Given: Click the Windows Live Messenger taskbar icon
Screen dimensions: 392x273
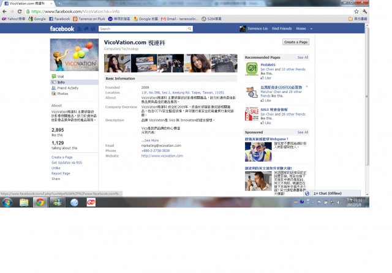Looking at the screenshot, I should [x=57, y=203].
